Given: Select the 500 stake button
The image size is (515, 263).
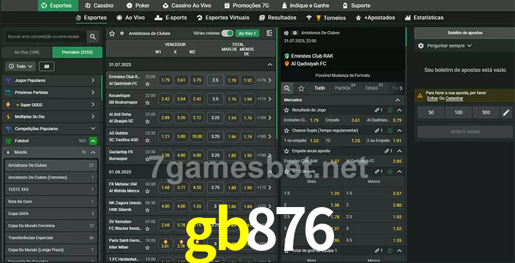Looking at the screenshot, I should [486, 113].
